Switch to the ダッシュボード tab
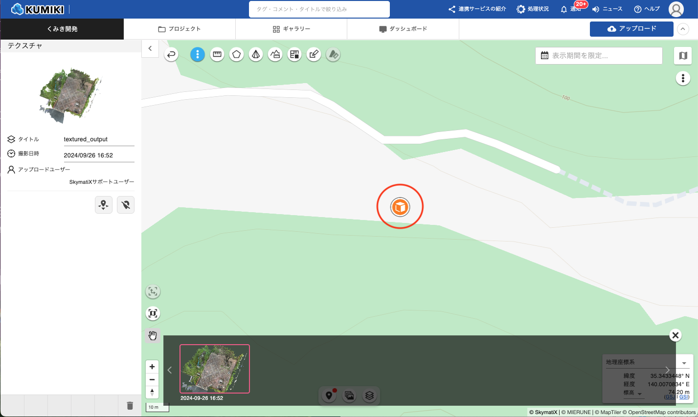 coord(403,29)
